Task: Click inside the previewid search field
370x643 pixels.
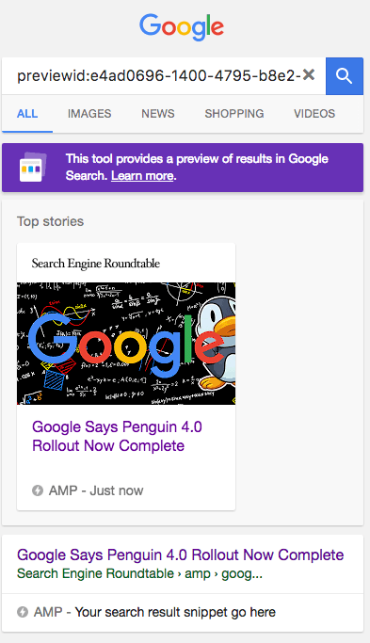Action: tap(159, 76)
